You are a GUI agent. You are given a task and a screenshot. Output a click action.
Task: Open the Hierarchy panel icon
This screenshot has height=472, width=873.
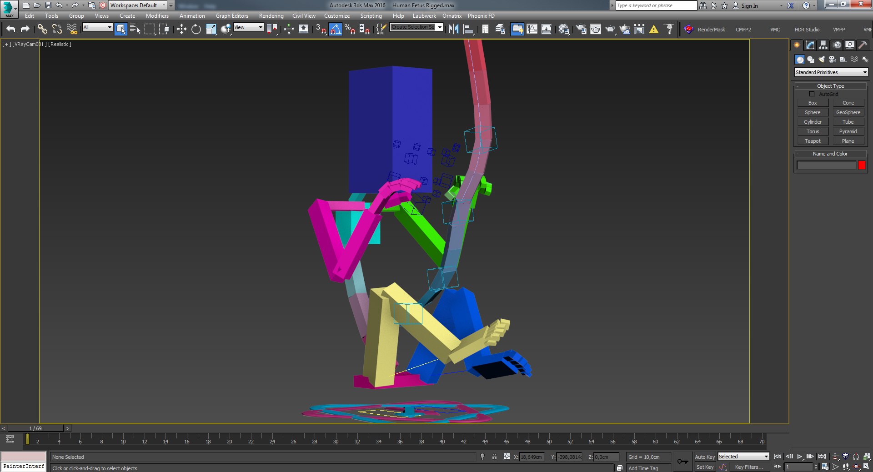tap(823, 45)
